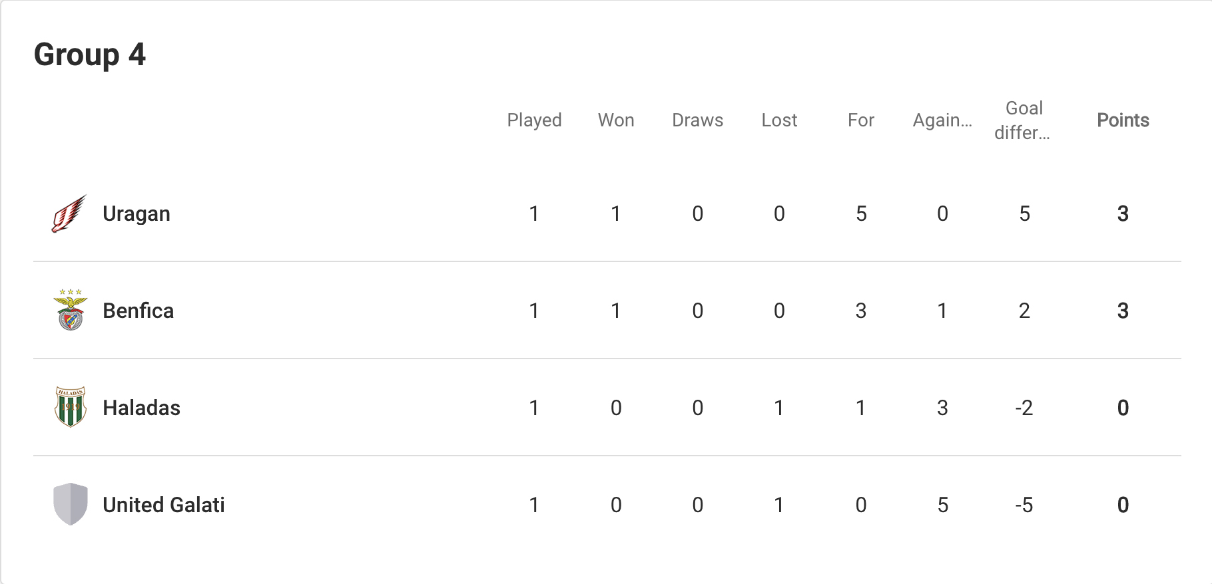1212x584 pixels.
Task: Click the United Galati grey shield icon
Action: [x=70, y=504]
